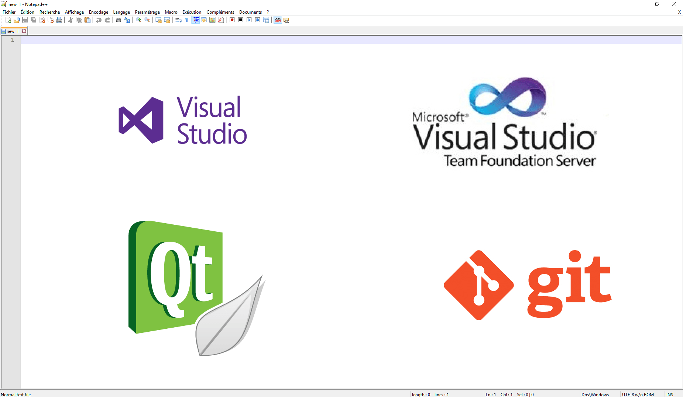Open Find with the binoculars icon
Viewport: 683px width, 397px height.
[119, 20]
